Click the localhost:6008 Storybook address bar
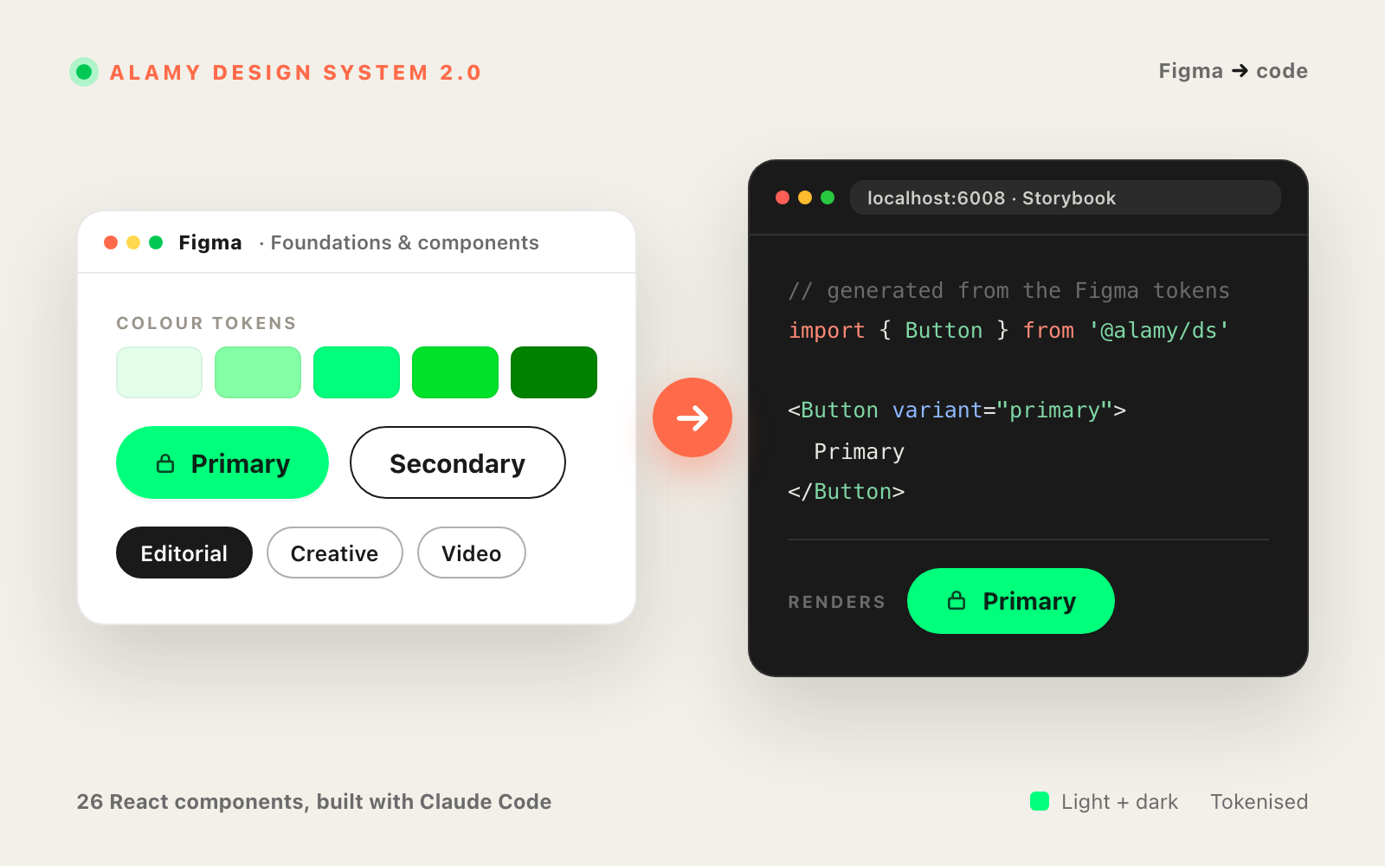The image size is (1385, 866). point(1066,197)
